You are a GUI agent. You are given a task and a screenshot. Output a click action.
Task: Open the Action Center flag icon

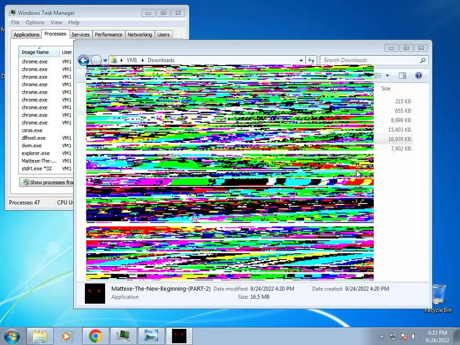click(404, 336)
